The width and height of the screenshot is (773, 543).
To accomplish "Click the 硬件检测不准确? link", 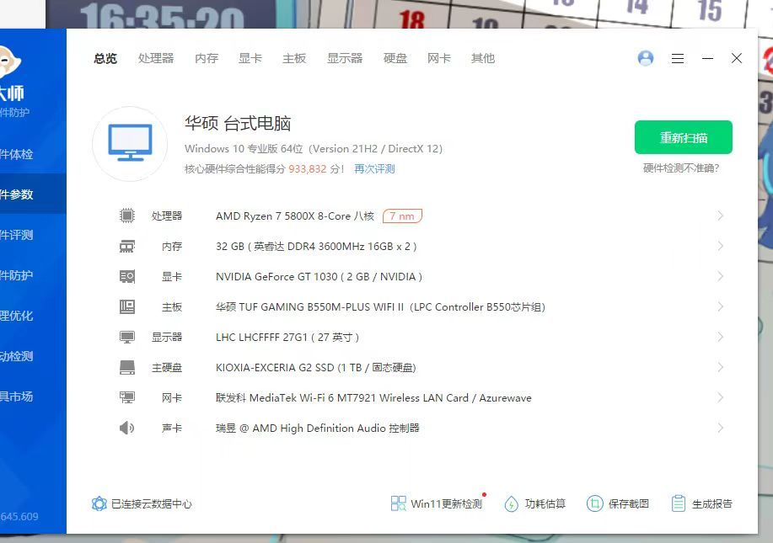I will (681, 168).
